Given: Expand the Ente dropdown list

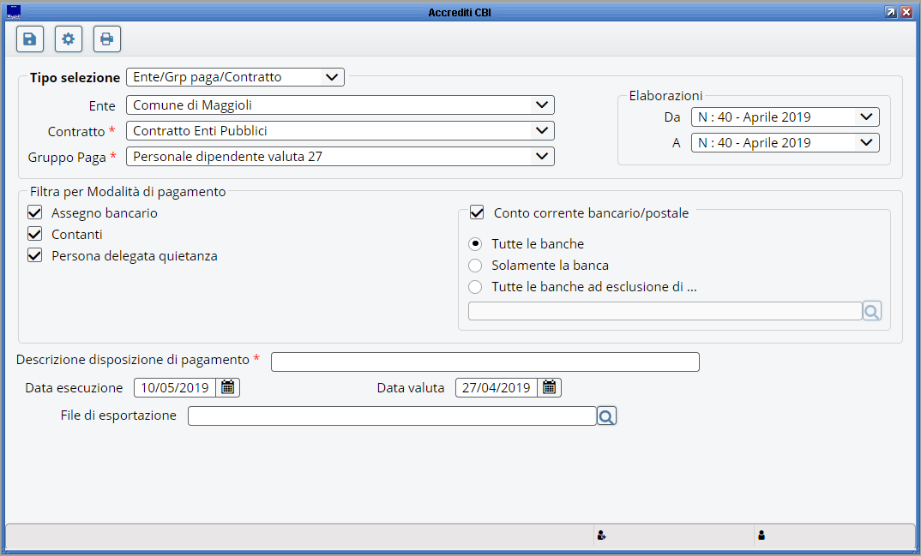Looking at the screenshot, I should point(340,105).
